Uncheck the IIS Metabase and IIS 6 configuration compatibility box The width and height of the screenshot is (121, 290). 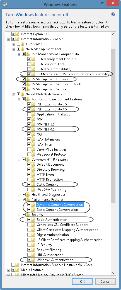pos(29,74)
